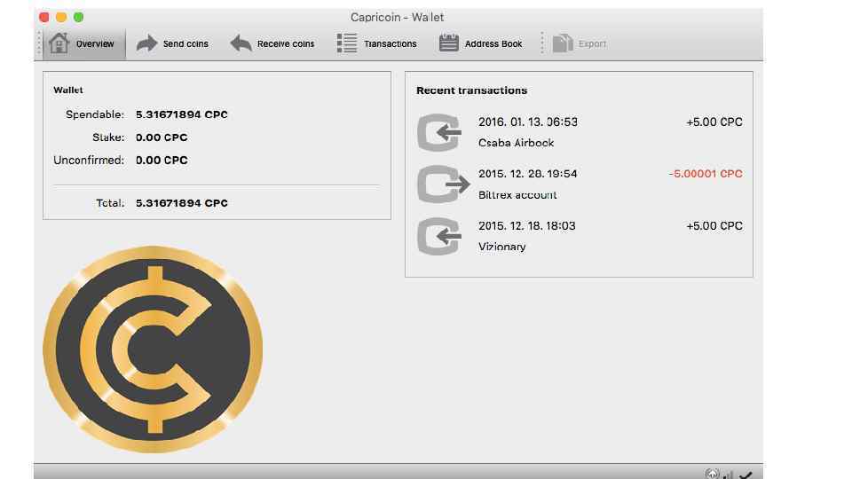Click the -5.00001 CPC amount
Screen dimensions: 852x479
706,174
